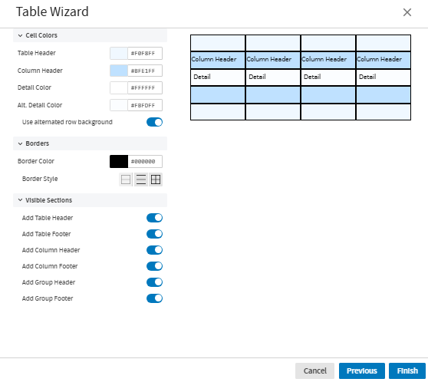The height and width of the screenshot is (382, 428).
Task: Select the horizontal lines border style icon
Action: click(141, 179)
